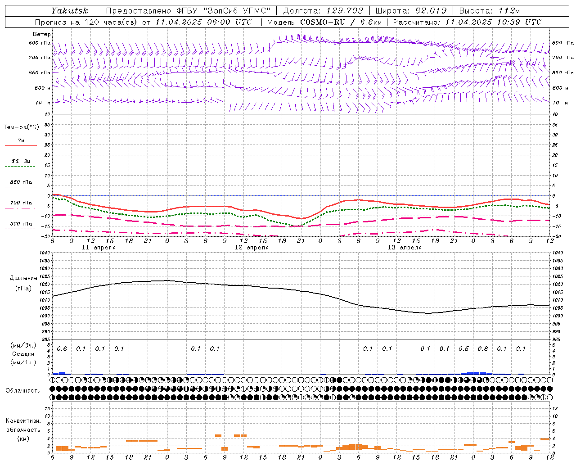Click the Модель COSMO-RU / 6.6км label

[324, 22]
